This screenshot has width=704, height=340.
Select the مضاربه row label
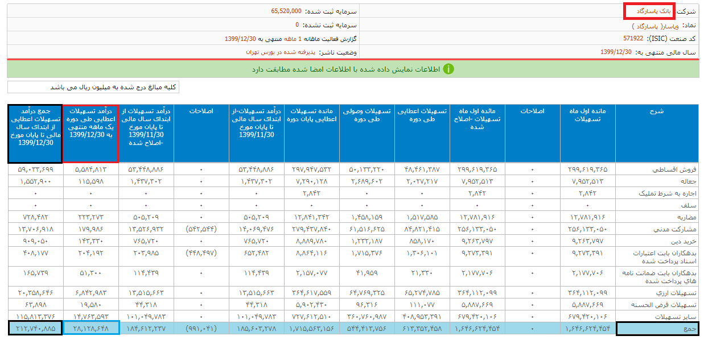point(685,217)
